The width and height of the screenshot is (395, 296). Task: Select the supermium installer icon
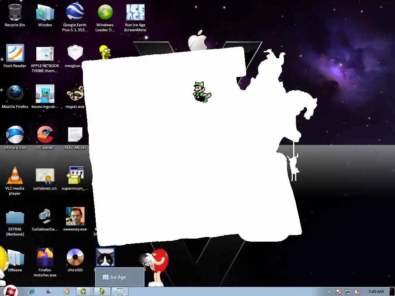click(x=75, y=178)
